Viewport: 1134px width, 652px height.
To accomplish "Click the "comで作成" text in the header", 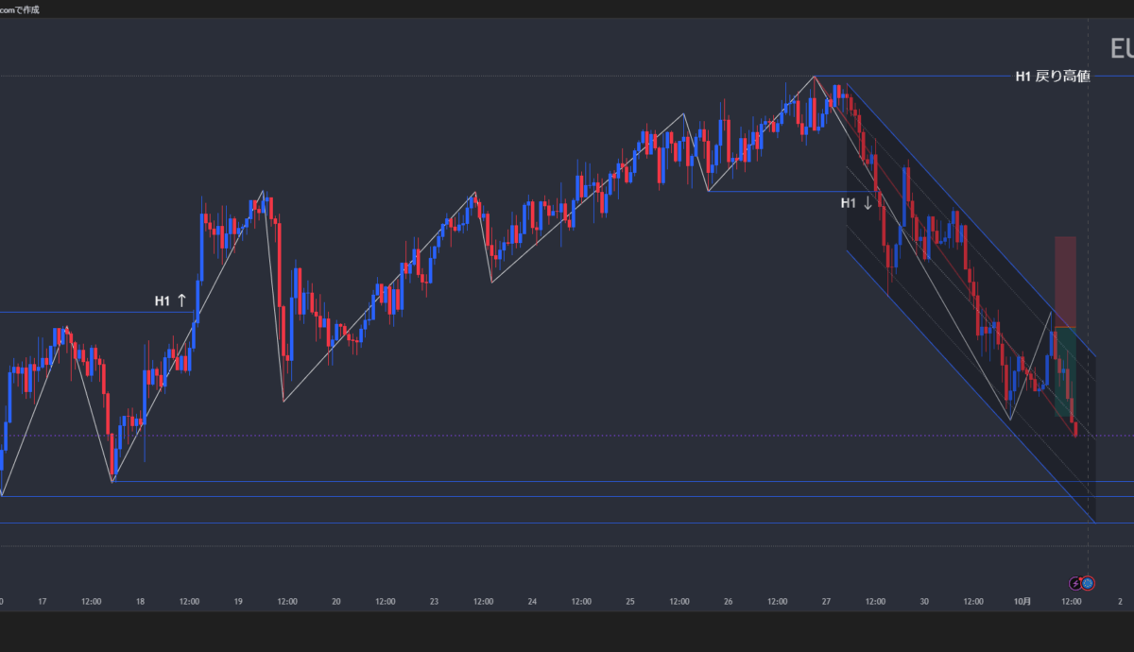I will click(19, 9).
